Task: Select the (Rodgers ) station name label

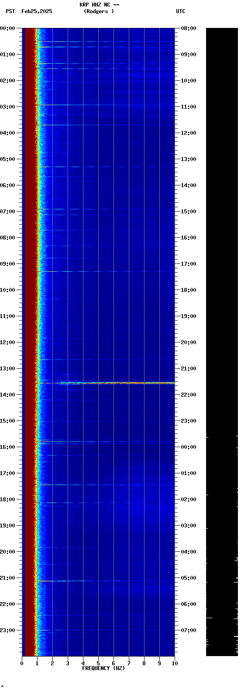Action: click(x=99, y=11)
